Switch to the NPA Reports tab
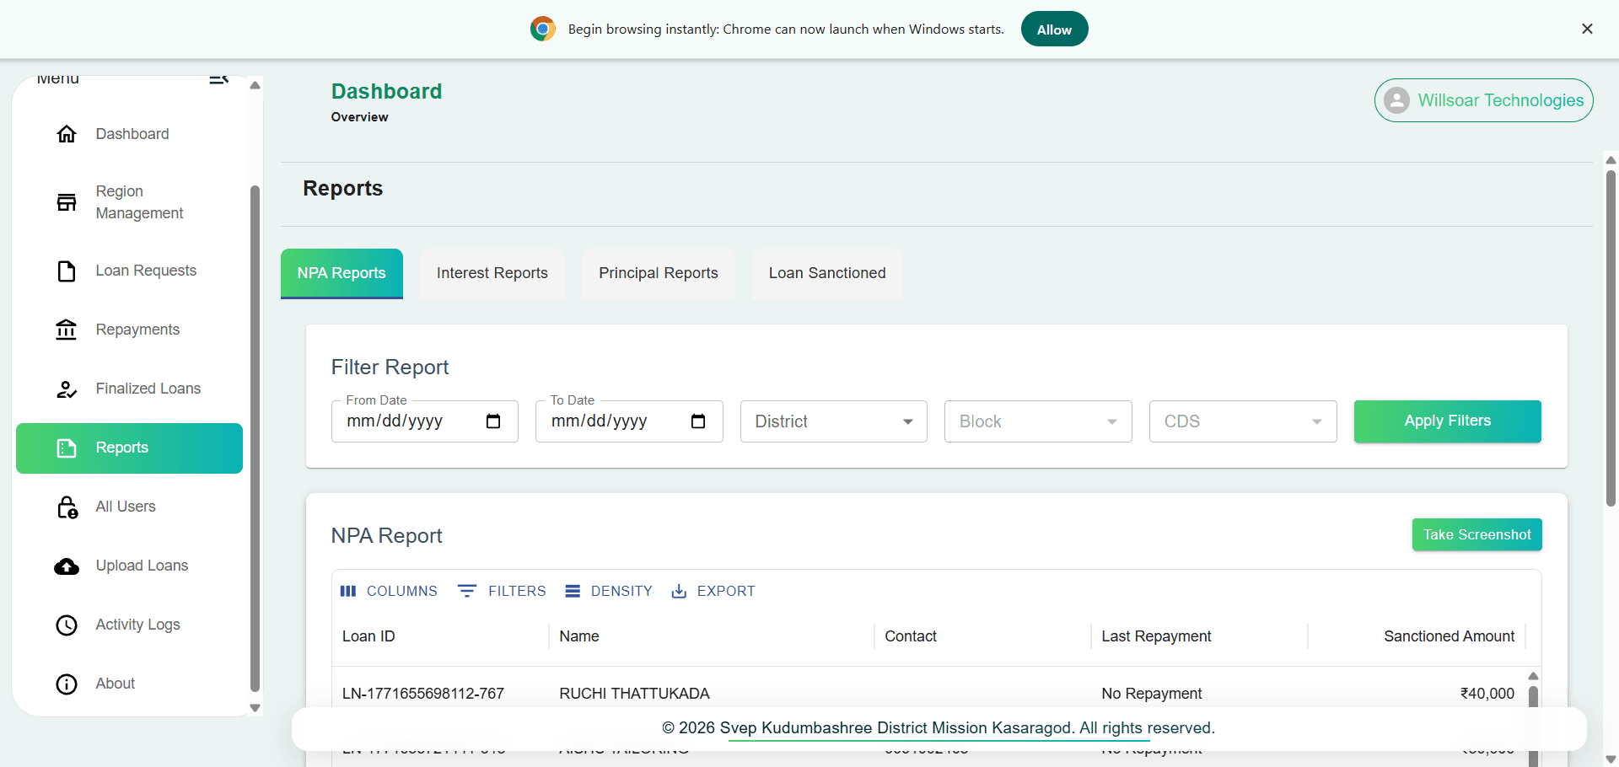The height and width of the screenshot is (767, 1619). 342,273
